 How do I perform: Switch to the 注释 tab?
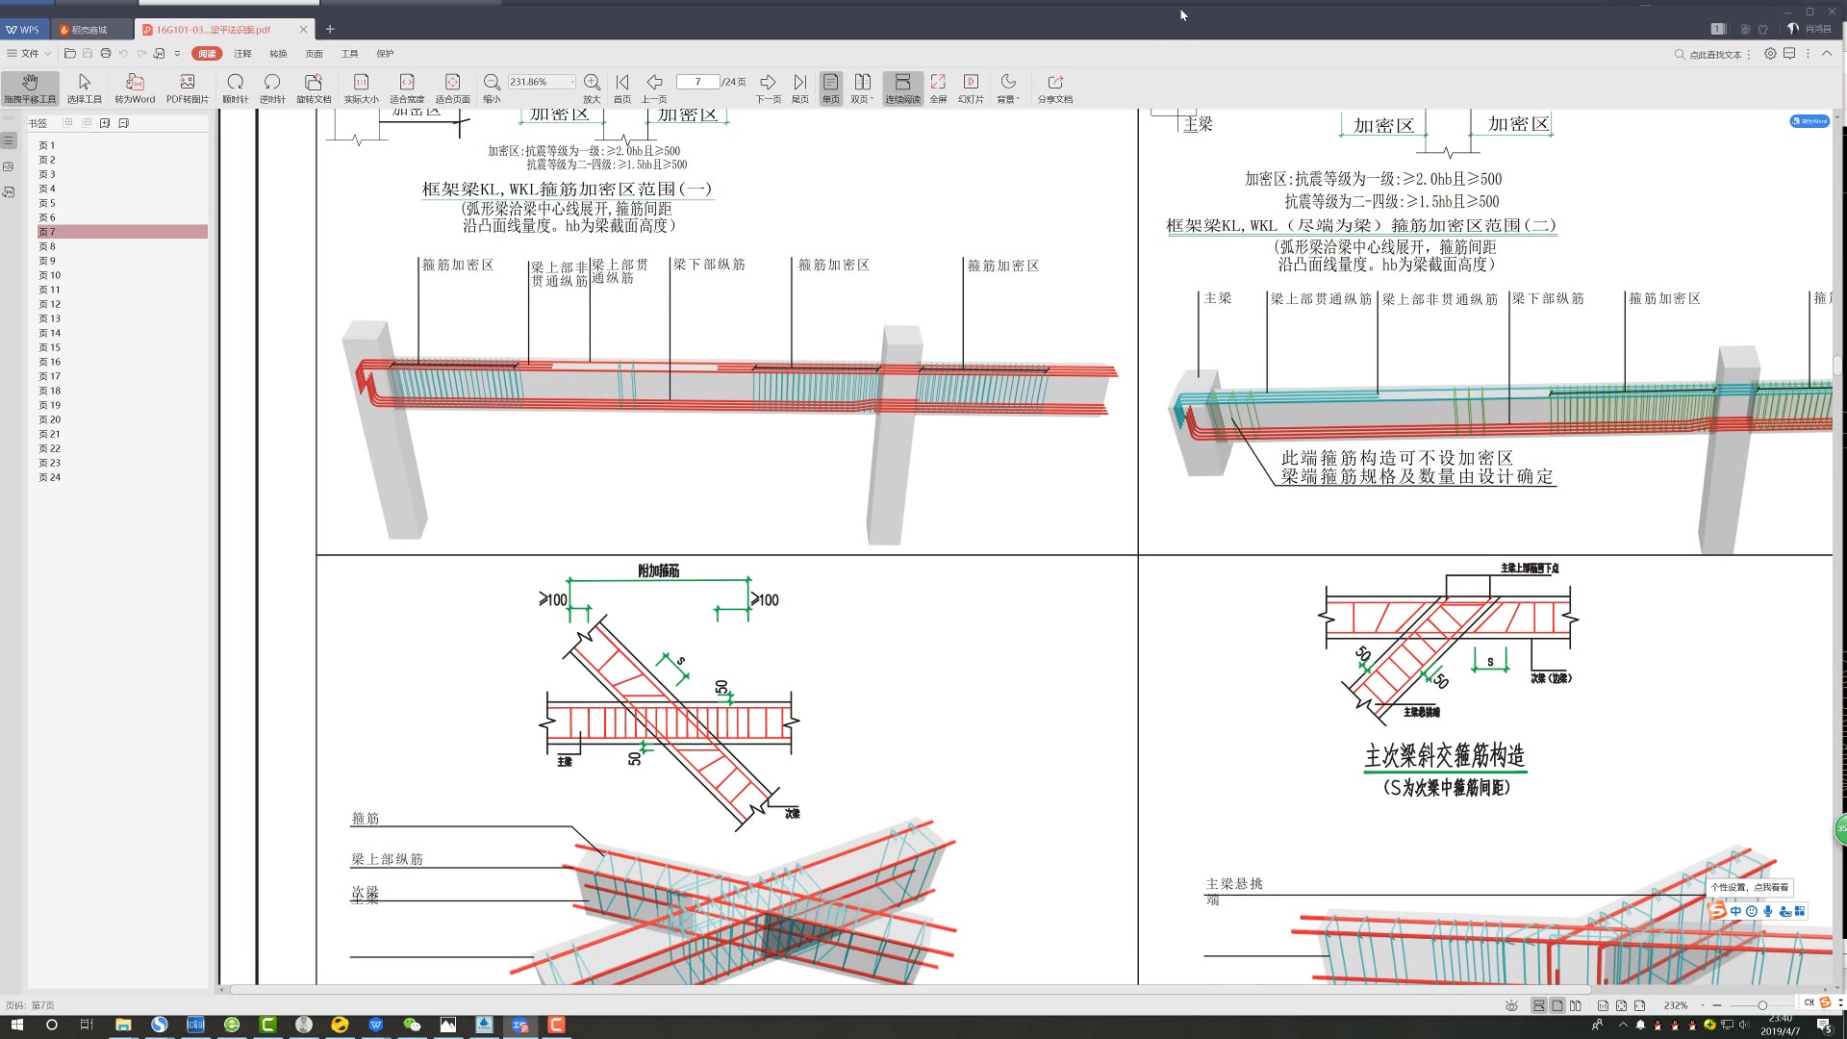click(242, 54)
